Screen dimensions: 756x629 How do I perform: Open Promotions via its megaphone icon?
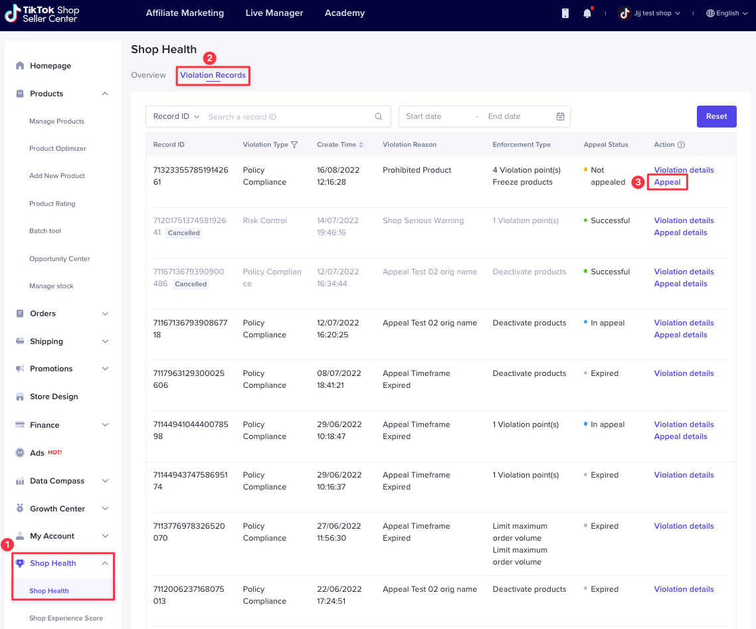[x=20, y=369]
